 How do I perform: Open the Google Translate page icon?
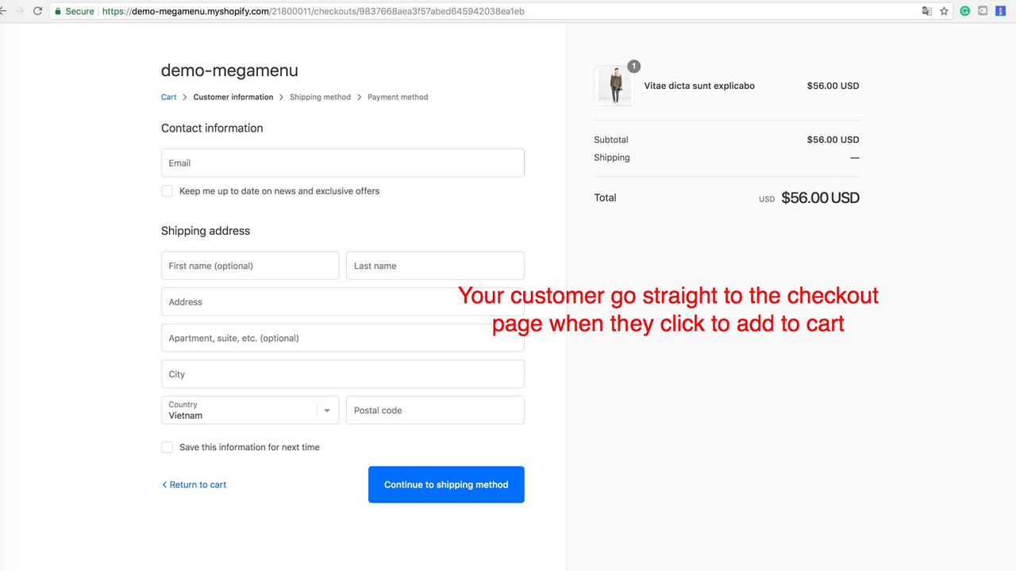point(926,11)
